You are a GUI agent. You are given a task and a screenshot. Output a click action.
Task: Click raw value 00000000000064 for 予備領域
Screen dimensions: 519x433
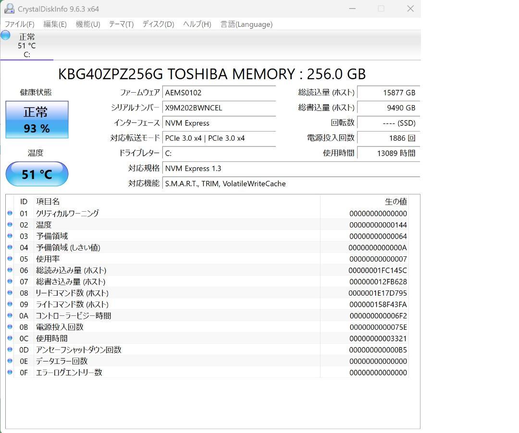click(378, 236)
